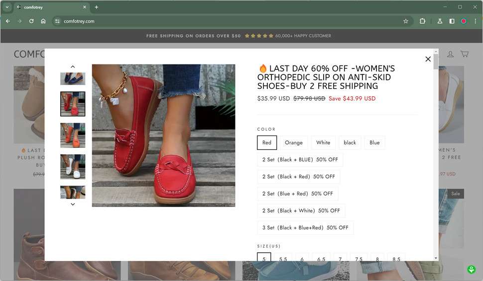Open the shopping cart
Viewport: 483px width, 281px height.
click(x=464, y=54)
